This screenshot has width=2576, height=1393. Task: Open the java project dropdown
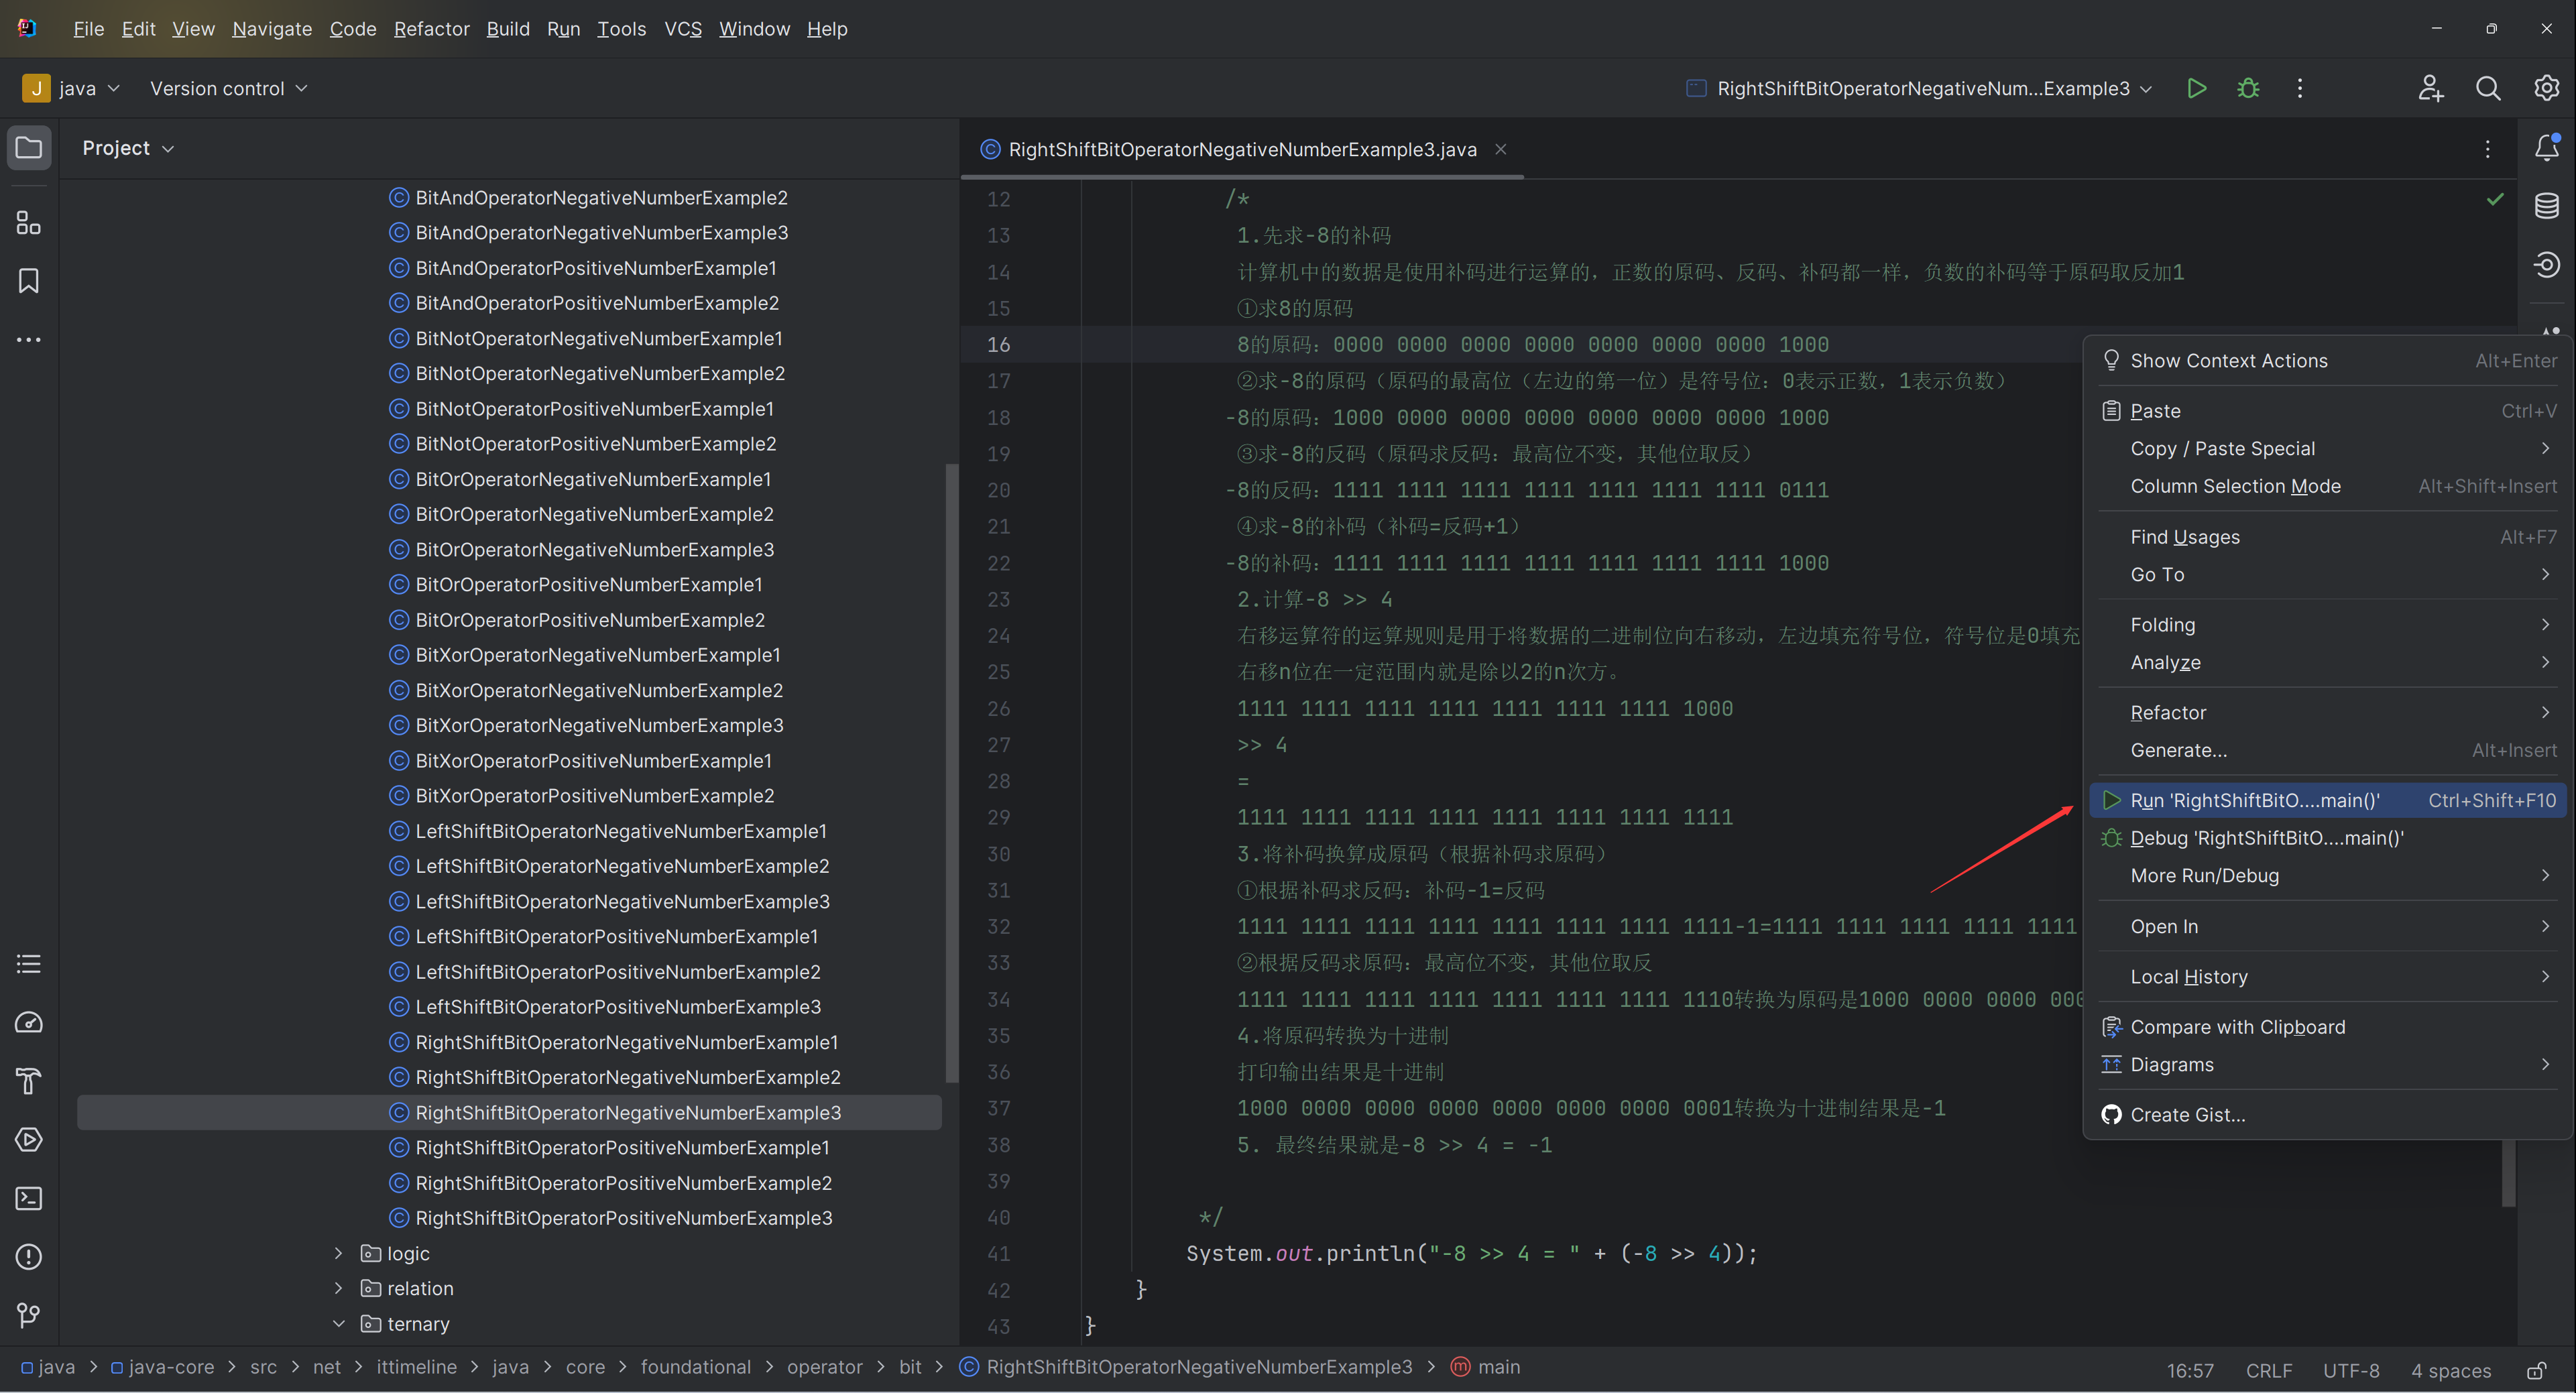tap(71, 88)
